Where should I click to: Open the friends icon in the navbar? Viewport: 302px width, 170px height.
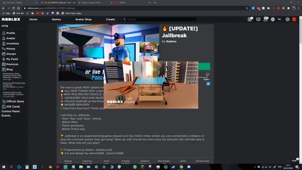(x=266, y=19)
